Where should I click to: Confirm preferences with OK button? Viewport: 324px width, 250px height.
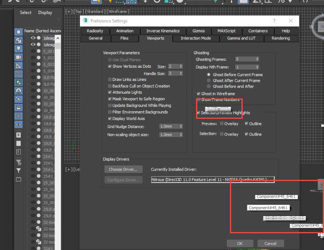[240, 244]
